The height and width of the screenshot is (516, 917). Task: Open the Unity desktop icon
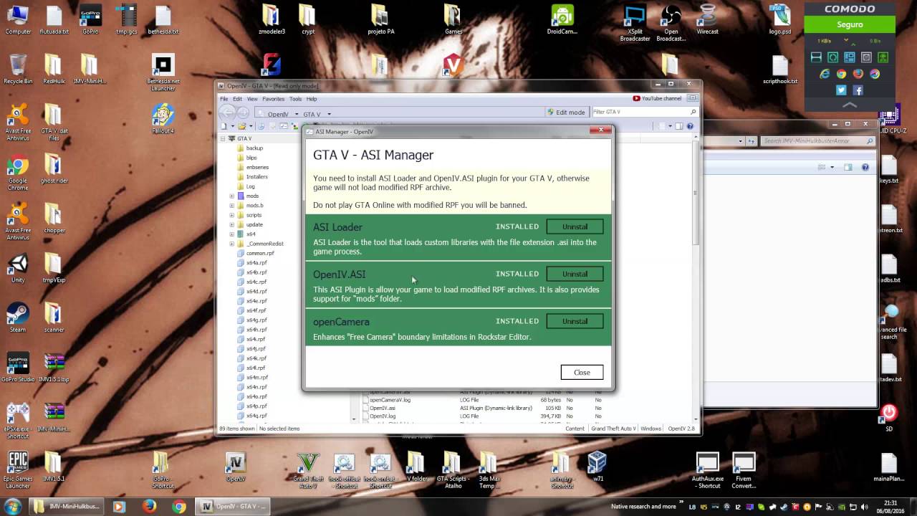[x=18, y=267]
